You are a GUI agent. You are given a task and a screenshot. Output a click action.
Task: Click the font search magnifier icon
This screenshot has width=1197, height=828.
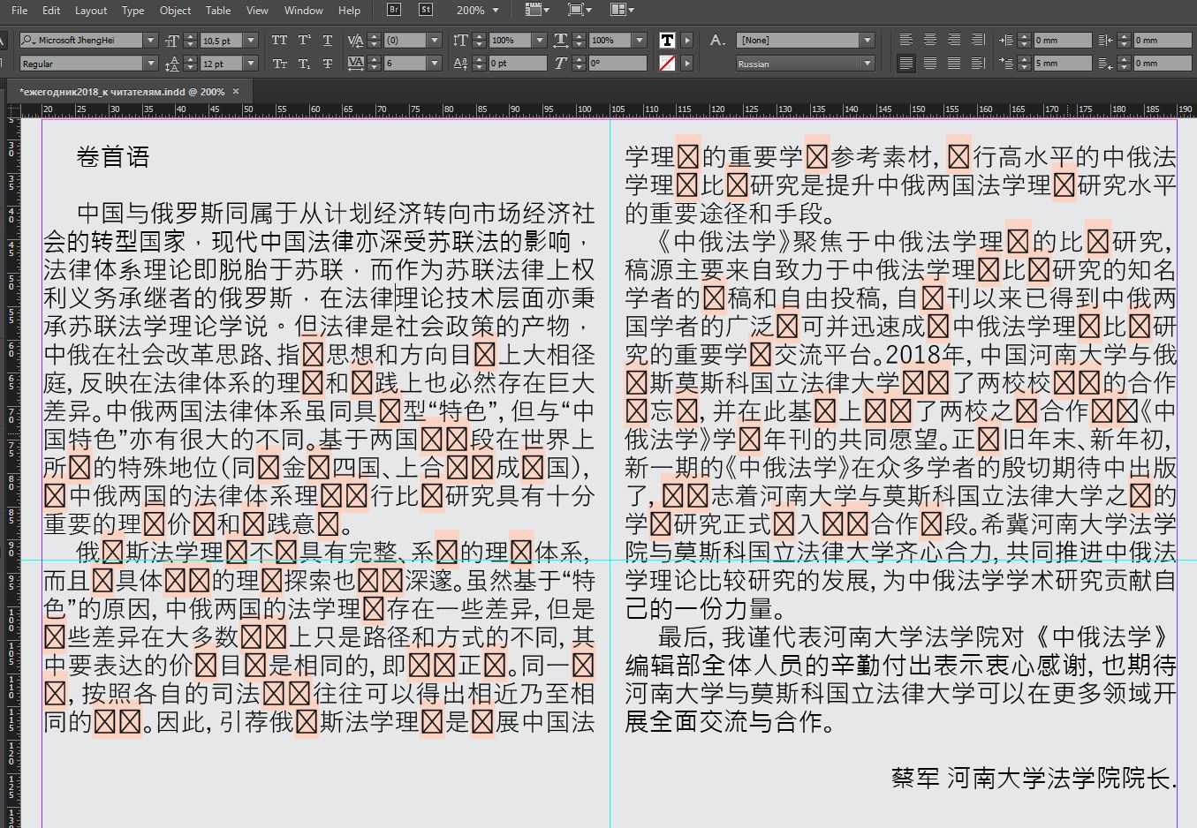click(28, 41)
